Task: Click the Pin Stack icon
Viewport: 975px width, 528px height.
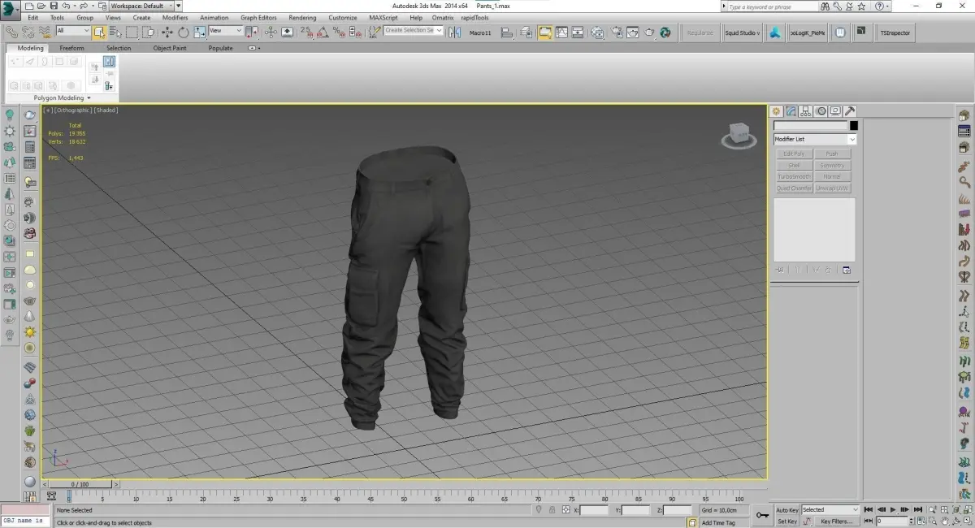Action: pyautogui.click(x=779, y=270)
